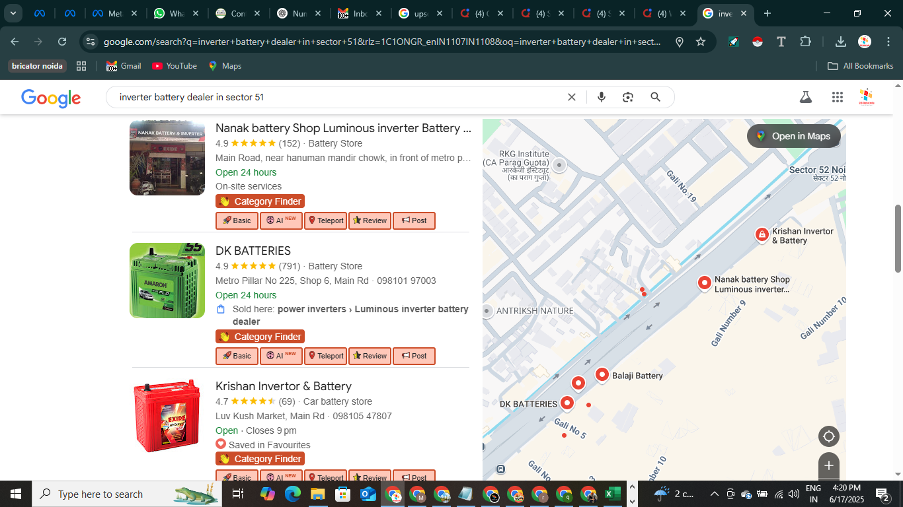
Task: Click the browser extensions puzzle icon
Action: pyautogui.click(x=806, y=41)
